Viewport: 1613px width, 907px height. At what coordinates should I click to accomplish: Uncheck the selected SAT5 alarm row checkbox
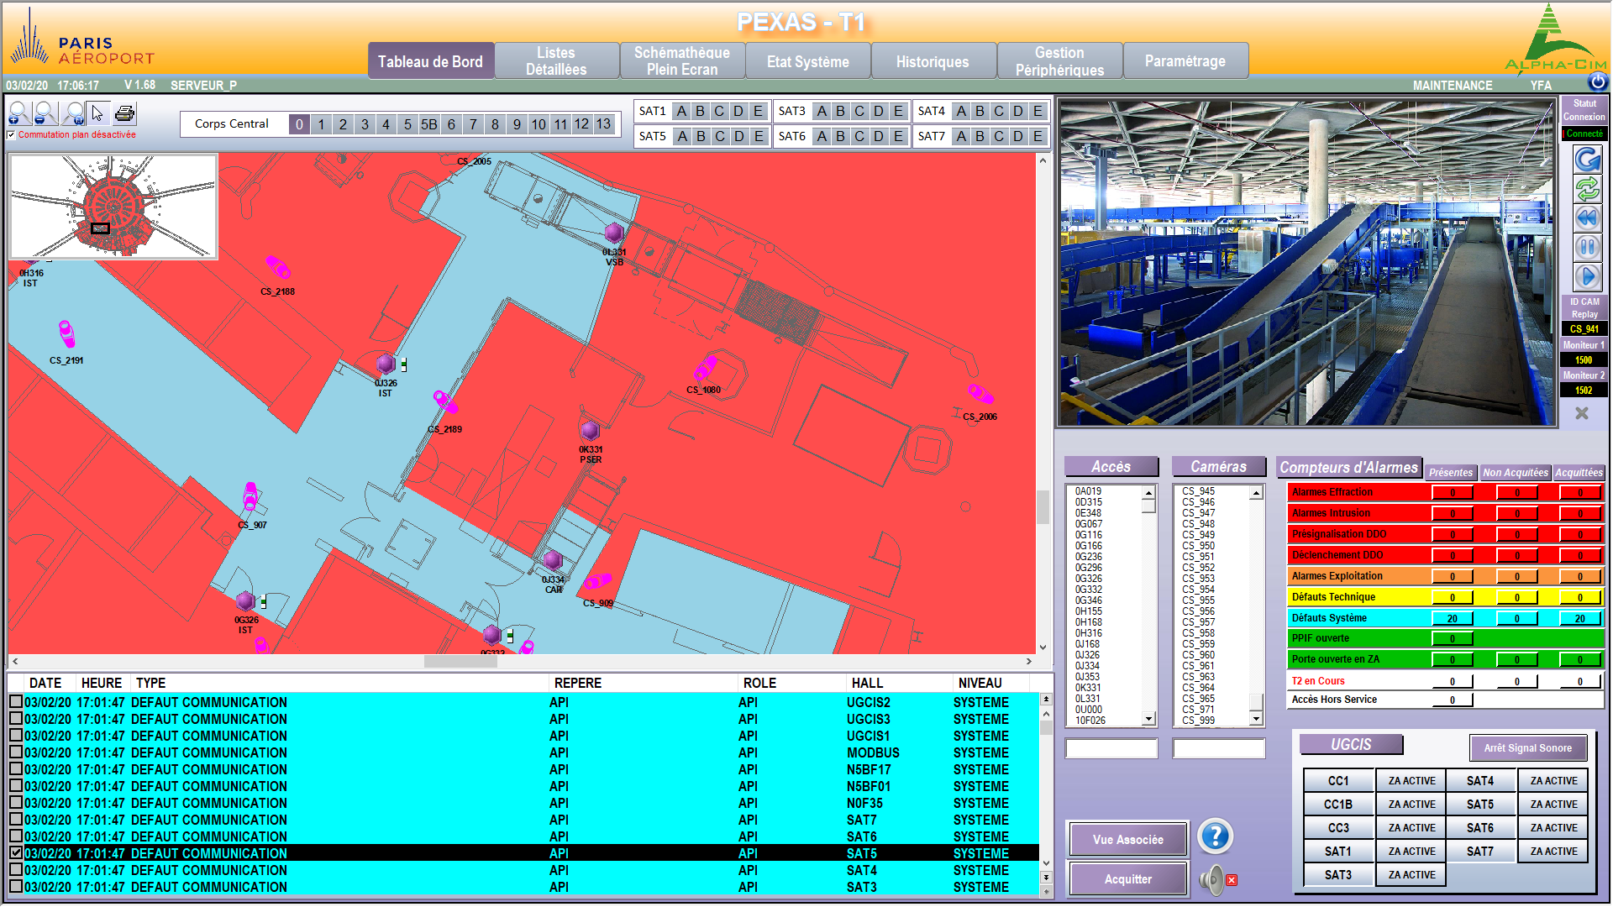click(x=16, y=852)
